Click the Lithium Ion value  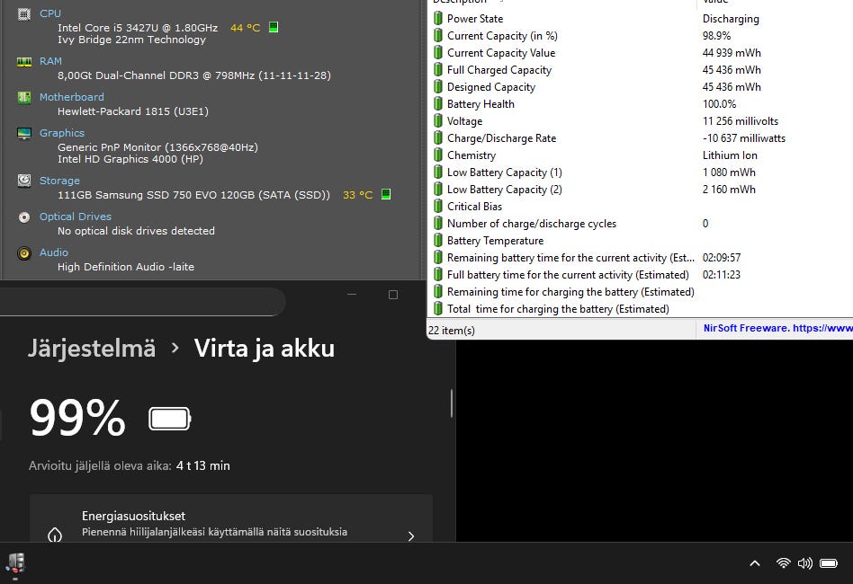coord(730,155)
